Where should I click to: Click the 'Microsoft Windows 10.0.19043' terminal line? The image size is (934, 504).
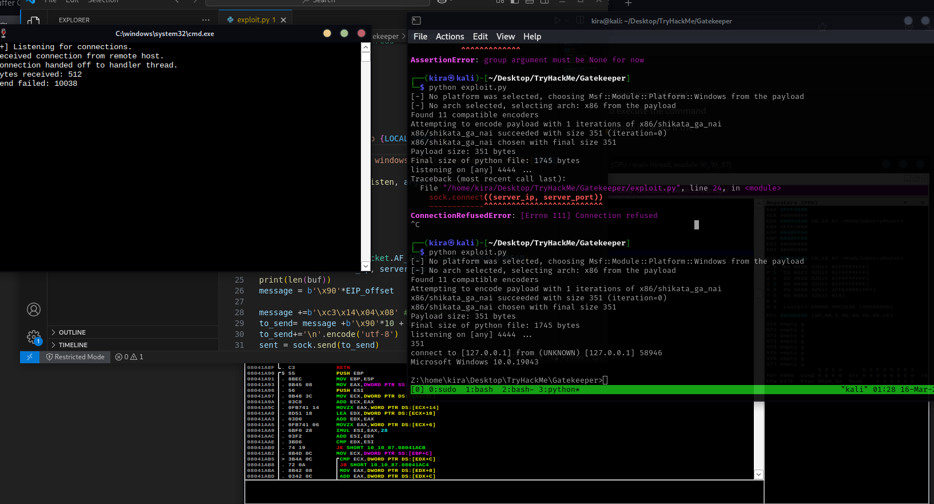pyautogui.click(x=475, y=362)
